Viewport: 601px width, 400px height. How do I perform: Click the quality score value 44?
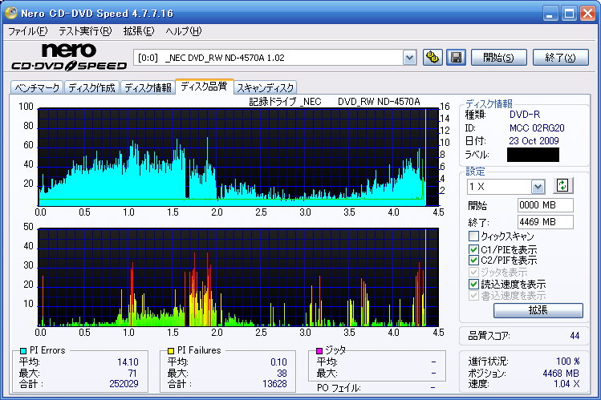(x=575, y=336)
